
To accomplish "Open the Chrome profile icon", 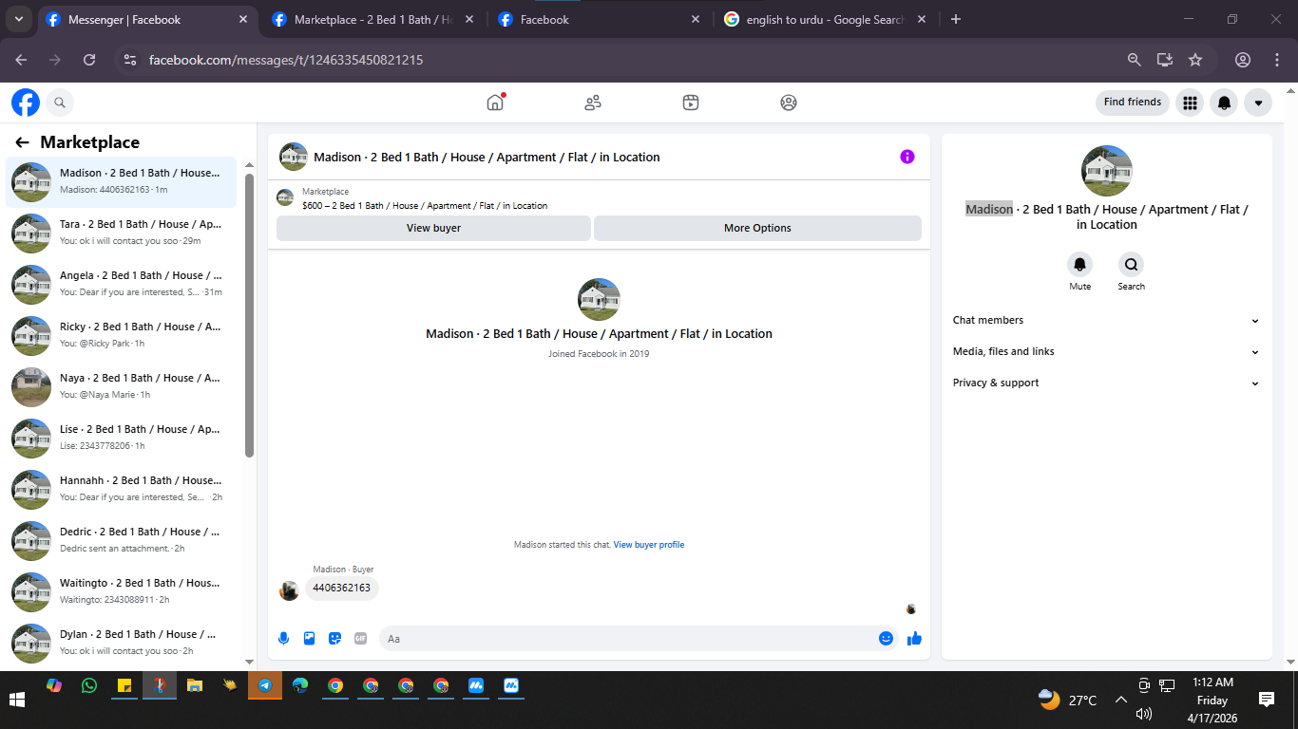I will (1243, 60).
